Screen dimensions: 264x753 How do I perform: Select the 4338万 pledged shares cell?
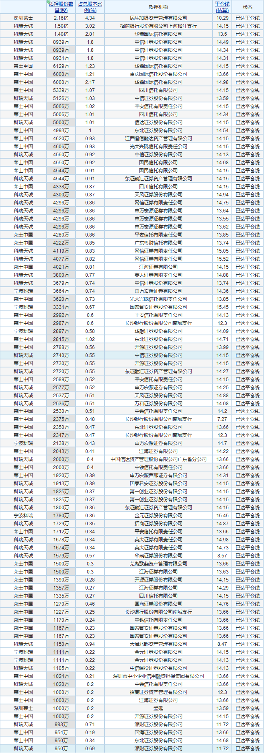(61, 187)
